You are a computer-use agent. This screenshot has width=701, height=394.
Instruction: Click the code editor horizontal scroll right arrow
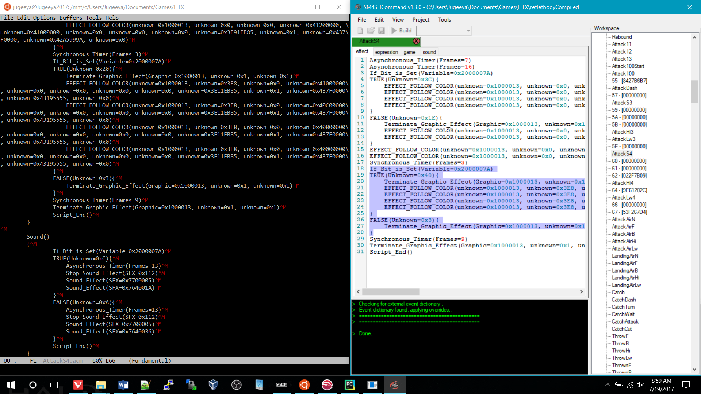[x=581, y=292]
